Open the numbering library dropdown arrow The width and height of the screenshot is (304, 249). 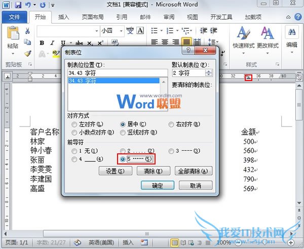[x=177, y=30]
